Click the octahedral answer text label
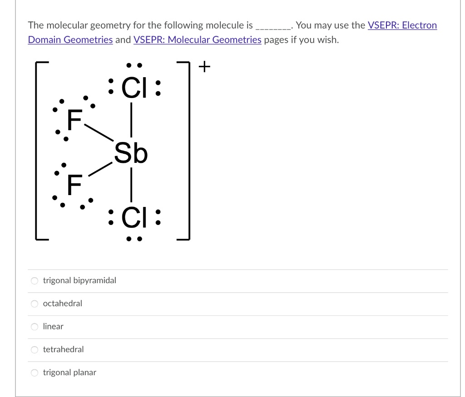 (62, 304)
